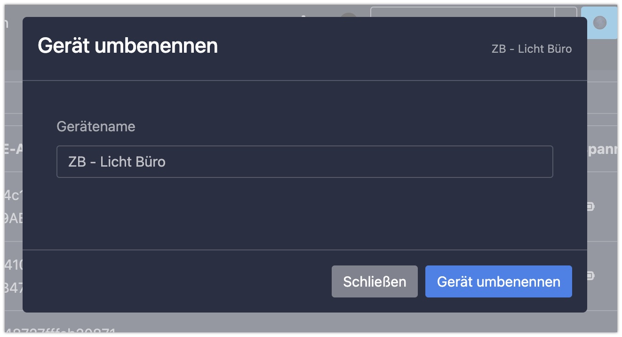Sort by the partially hidden Spannung column header

click(x=602, y=149)
